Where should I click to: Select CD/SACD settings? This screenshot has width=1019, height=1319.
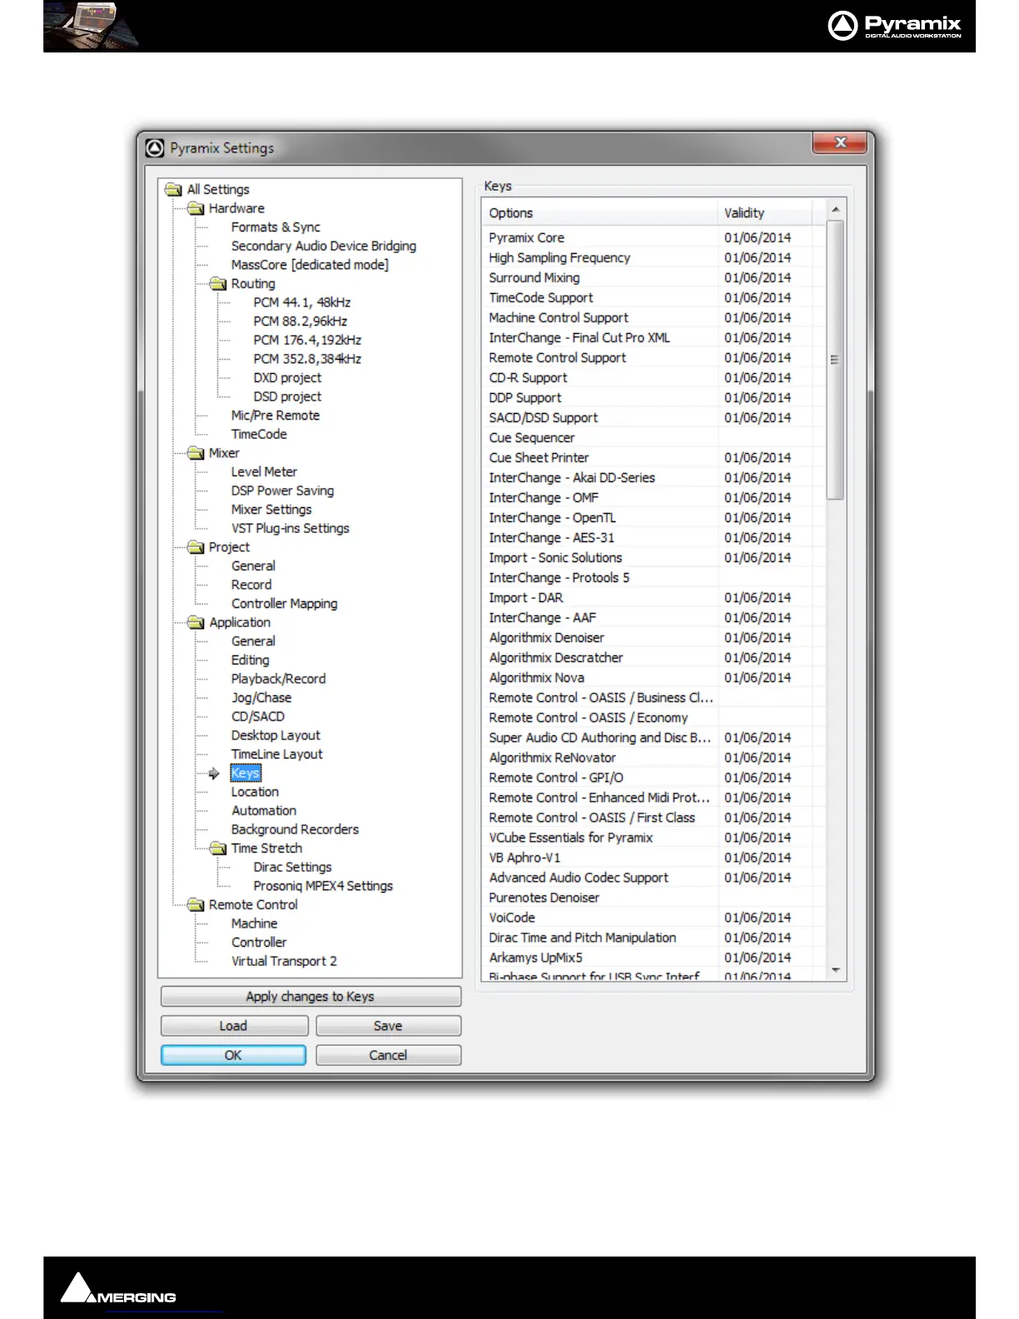pyautogui.click(x=258, y=717)
